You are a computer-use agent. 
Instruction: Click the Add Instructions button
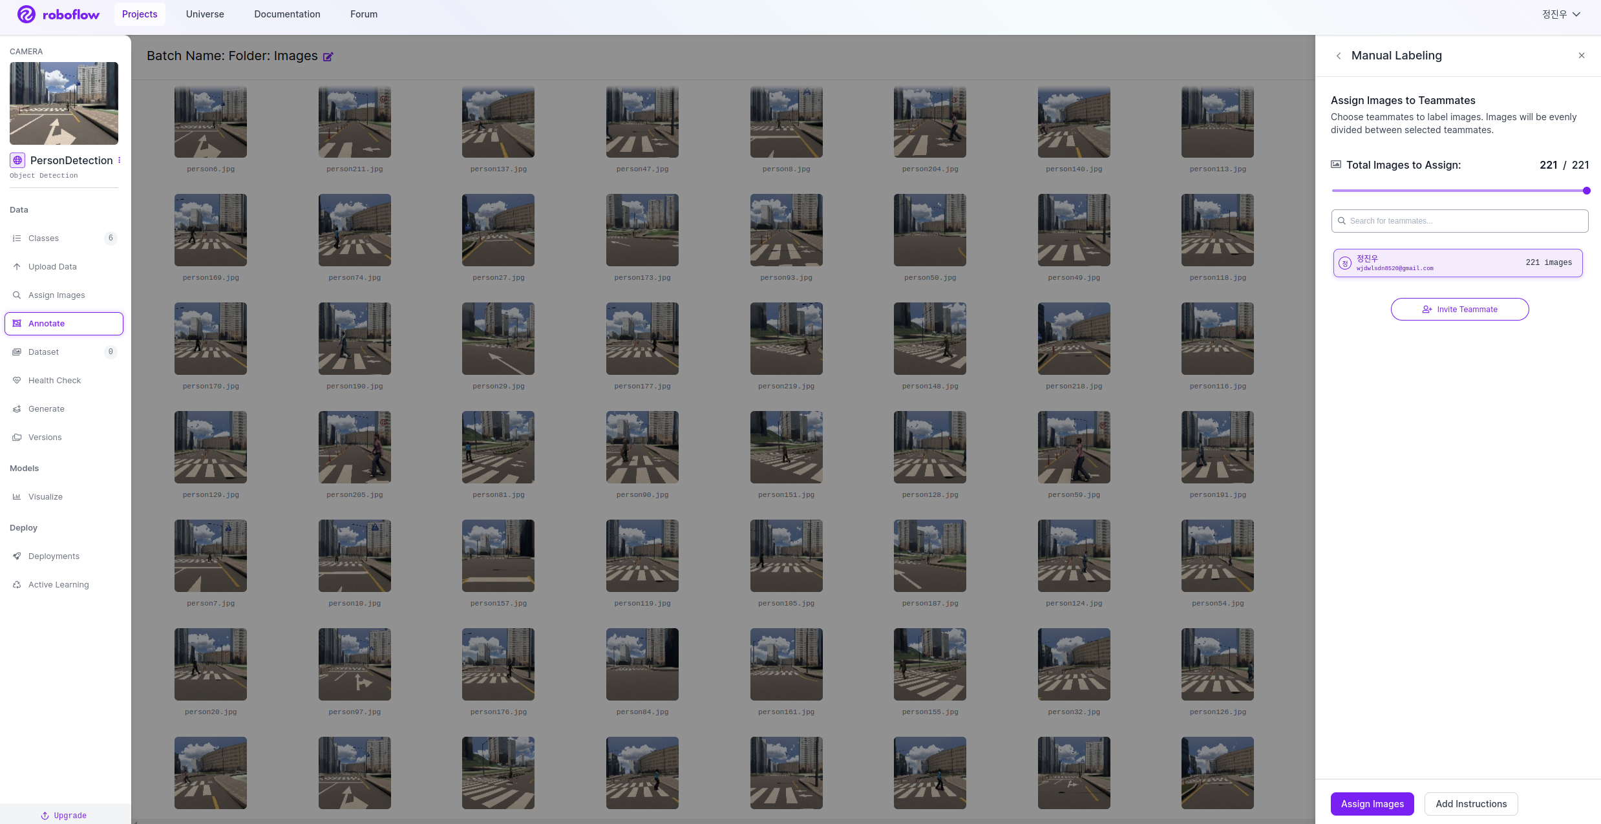(1470, 803)
